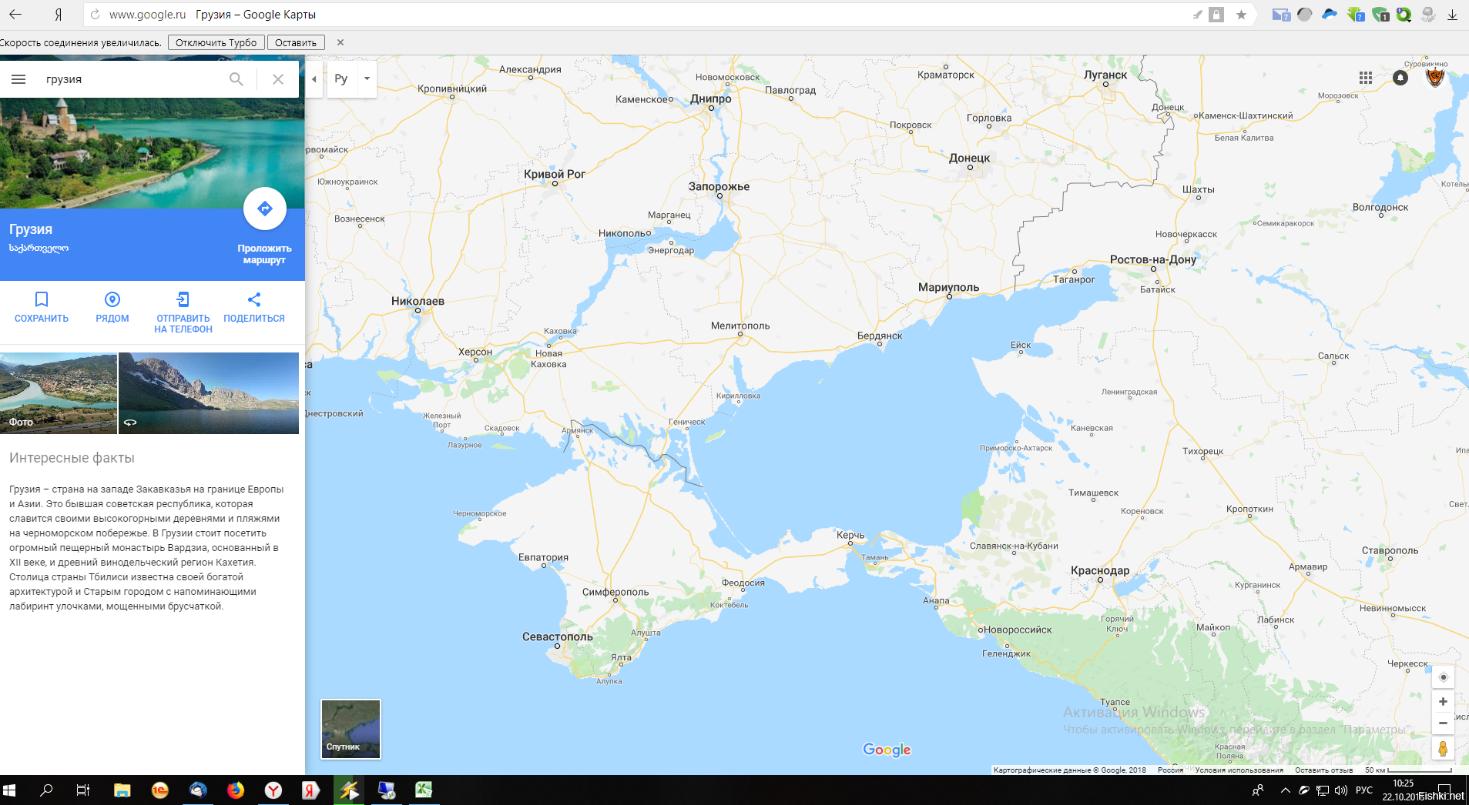Image resolution: width=1469 pixels, height=805 pixels.
Task: Open 1C application from taskbar
Action: click(x=159, y=790)
